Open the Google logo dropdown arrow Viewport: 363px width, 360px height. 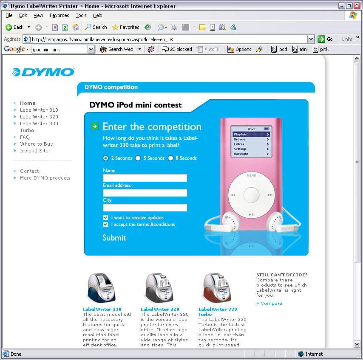27,50
